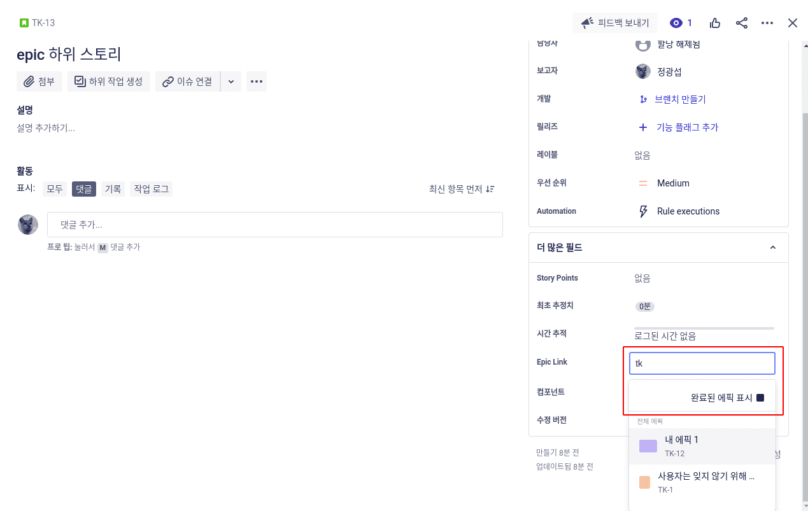The height and width of the screenshot is (511, 808).
Task: Open the top-right more actions ellipsis
Action: coord(767,23)
